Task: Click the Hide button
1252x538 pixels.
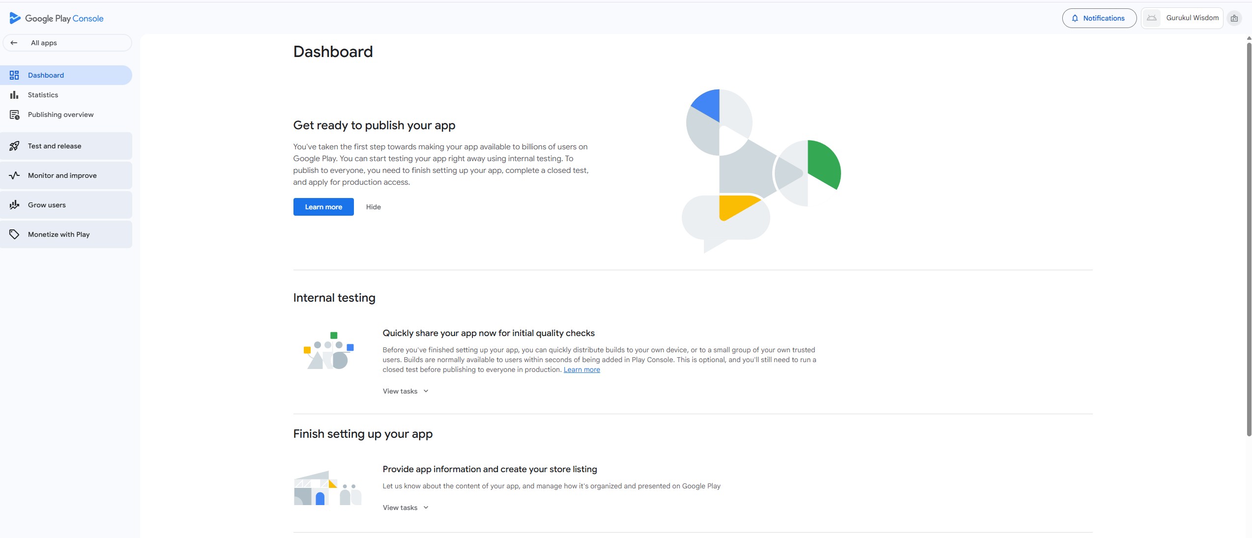Action: (373, 207)
